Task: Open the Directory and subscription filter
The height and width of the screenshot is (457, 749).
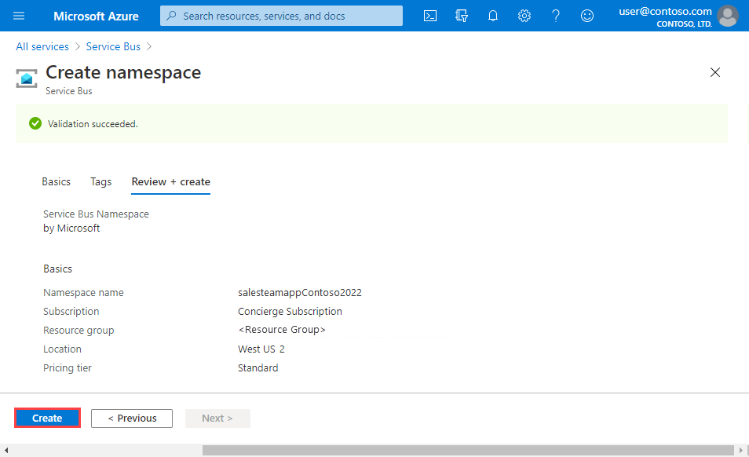Action: point(462,16)
